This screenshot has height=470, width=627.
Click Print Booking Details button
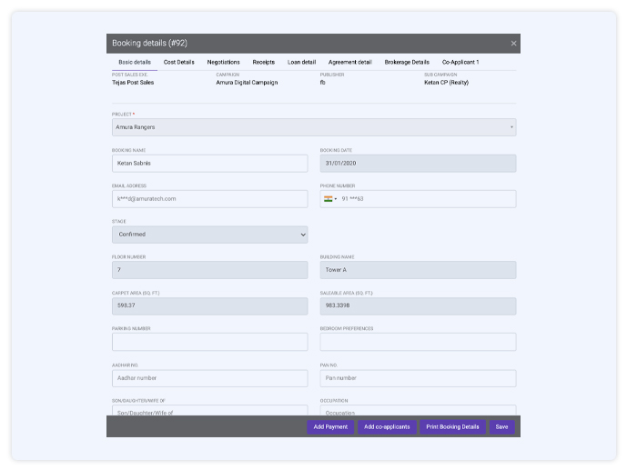452,427
